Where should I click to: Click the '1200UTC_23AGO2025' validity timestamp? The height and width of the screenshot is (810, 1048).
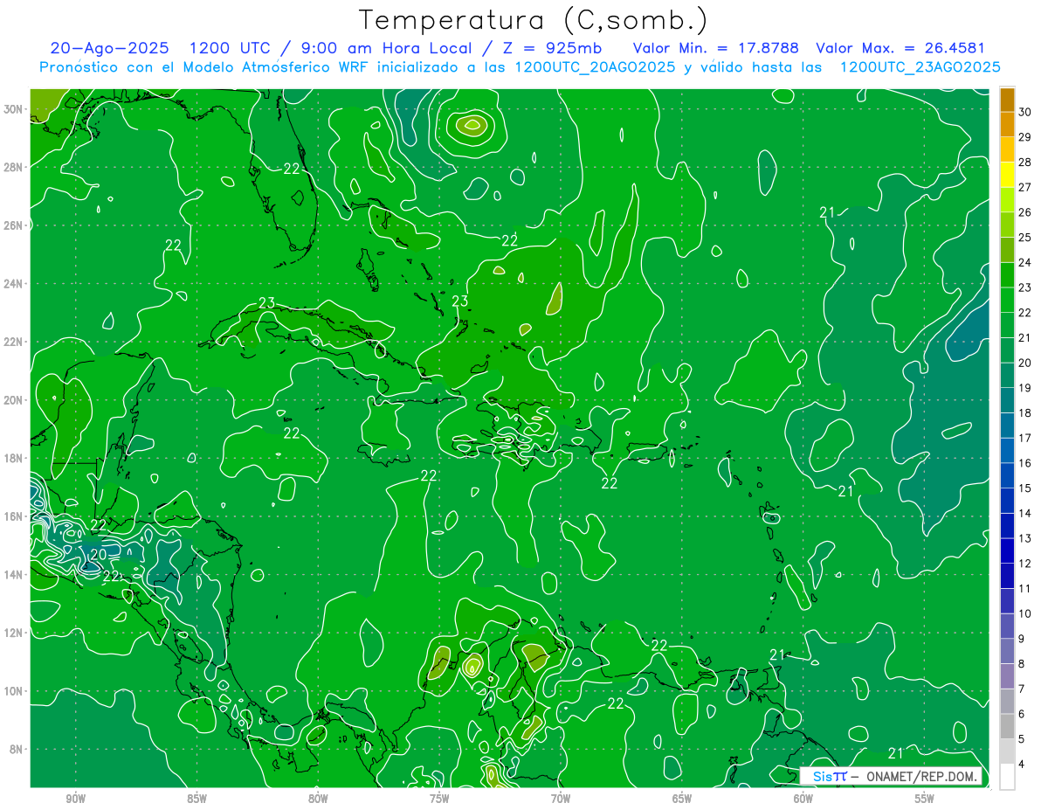pos(920,67)
